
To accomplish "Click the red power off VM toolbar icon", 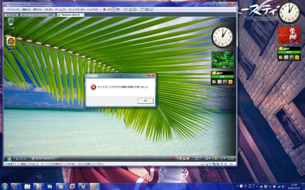I will (105, 10).
